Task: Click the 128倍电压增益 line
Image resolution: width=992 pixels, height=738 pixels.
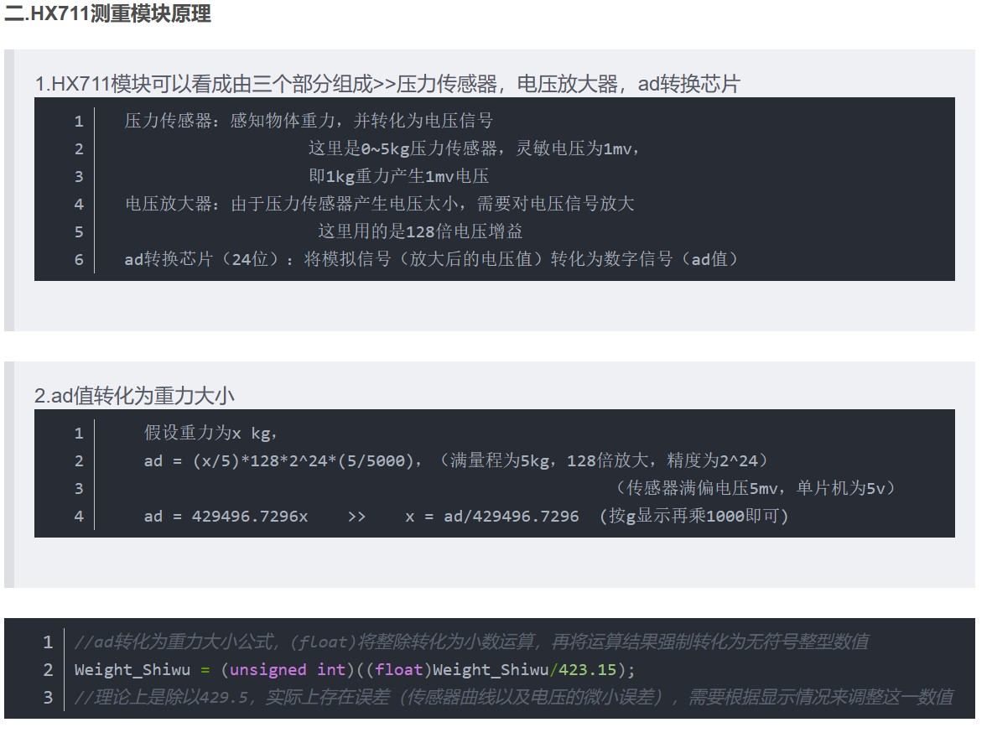Action: [x=420, y=231]
